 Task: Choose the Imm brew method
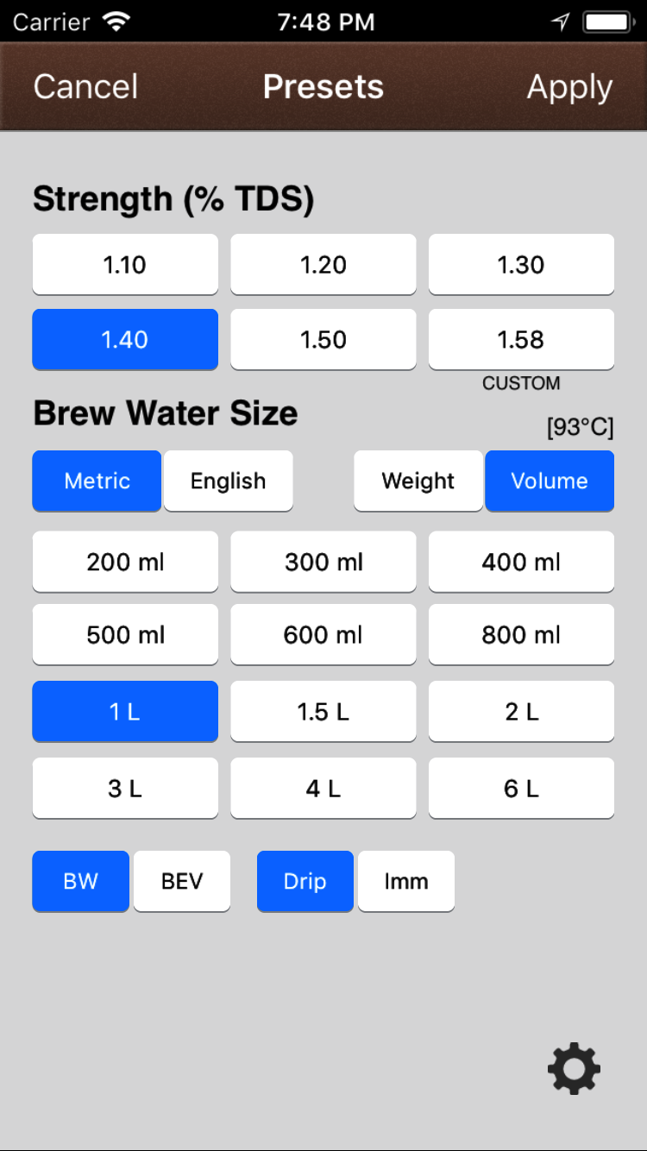[406, 881]
